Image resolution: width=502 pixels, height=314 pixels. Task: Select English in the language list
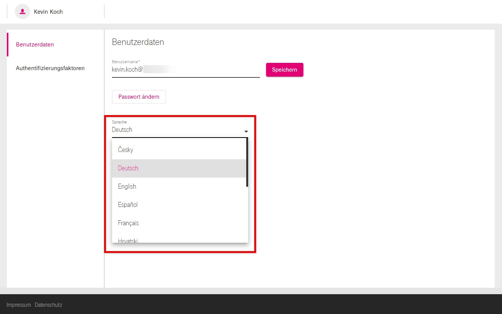(x=127, y=186)
